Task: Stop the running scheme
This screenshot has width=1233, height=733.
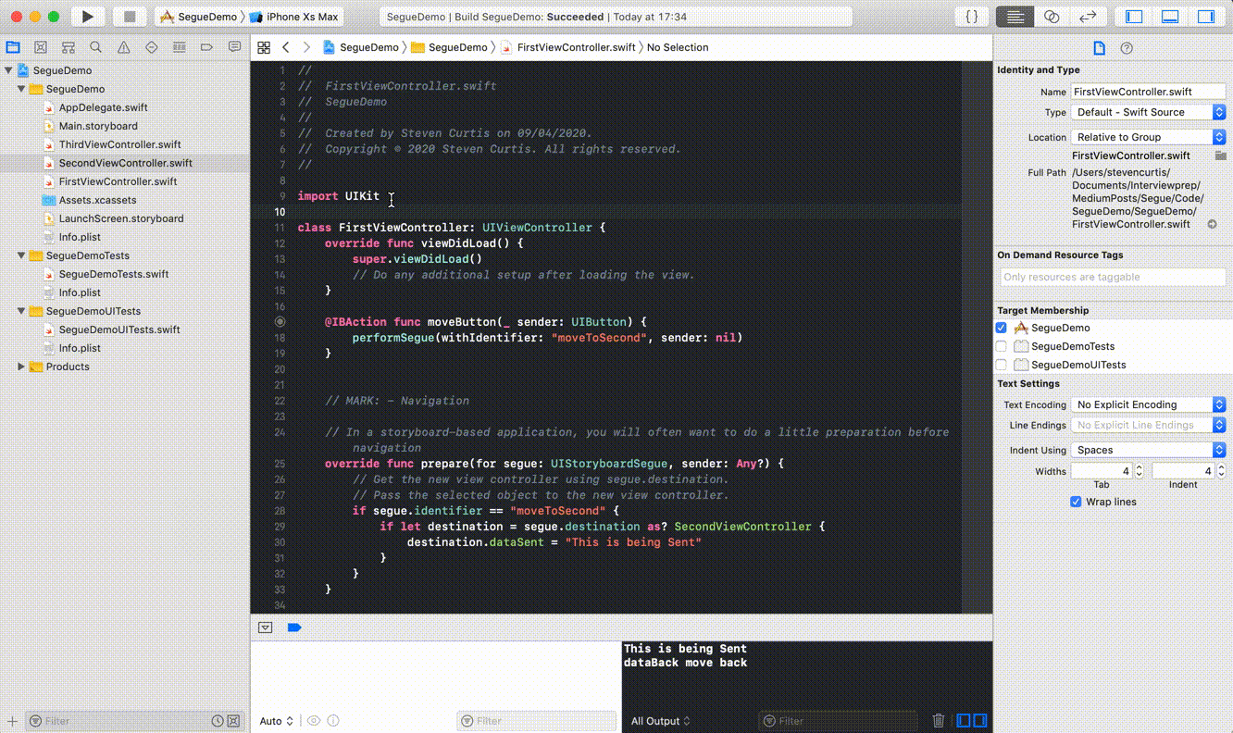Action: (130, 17)
